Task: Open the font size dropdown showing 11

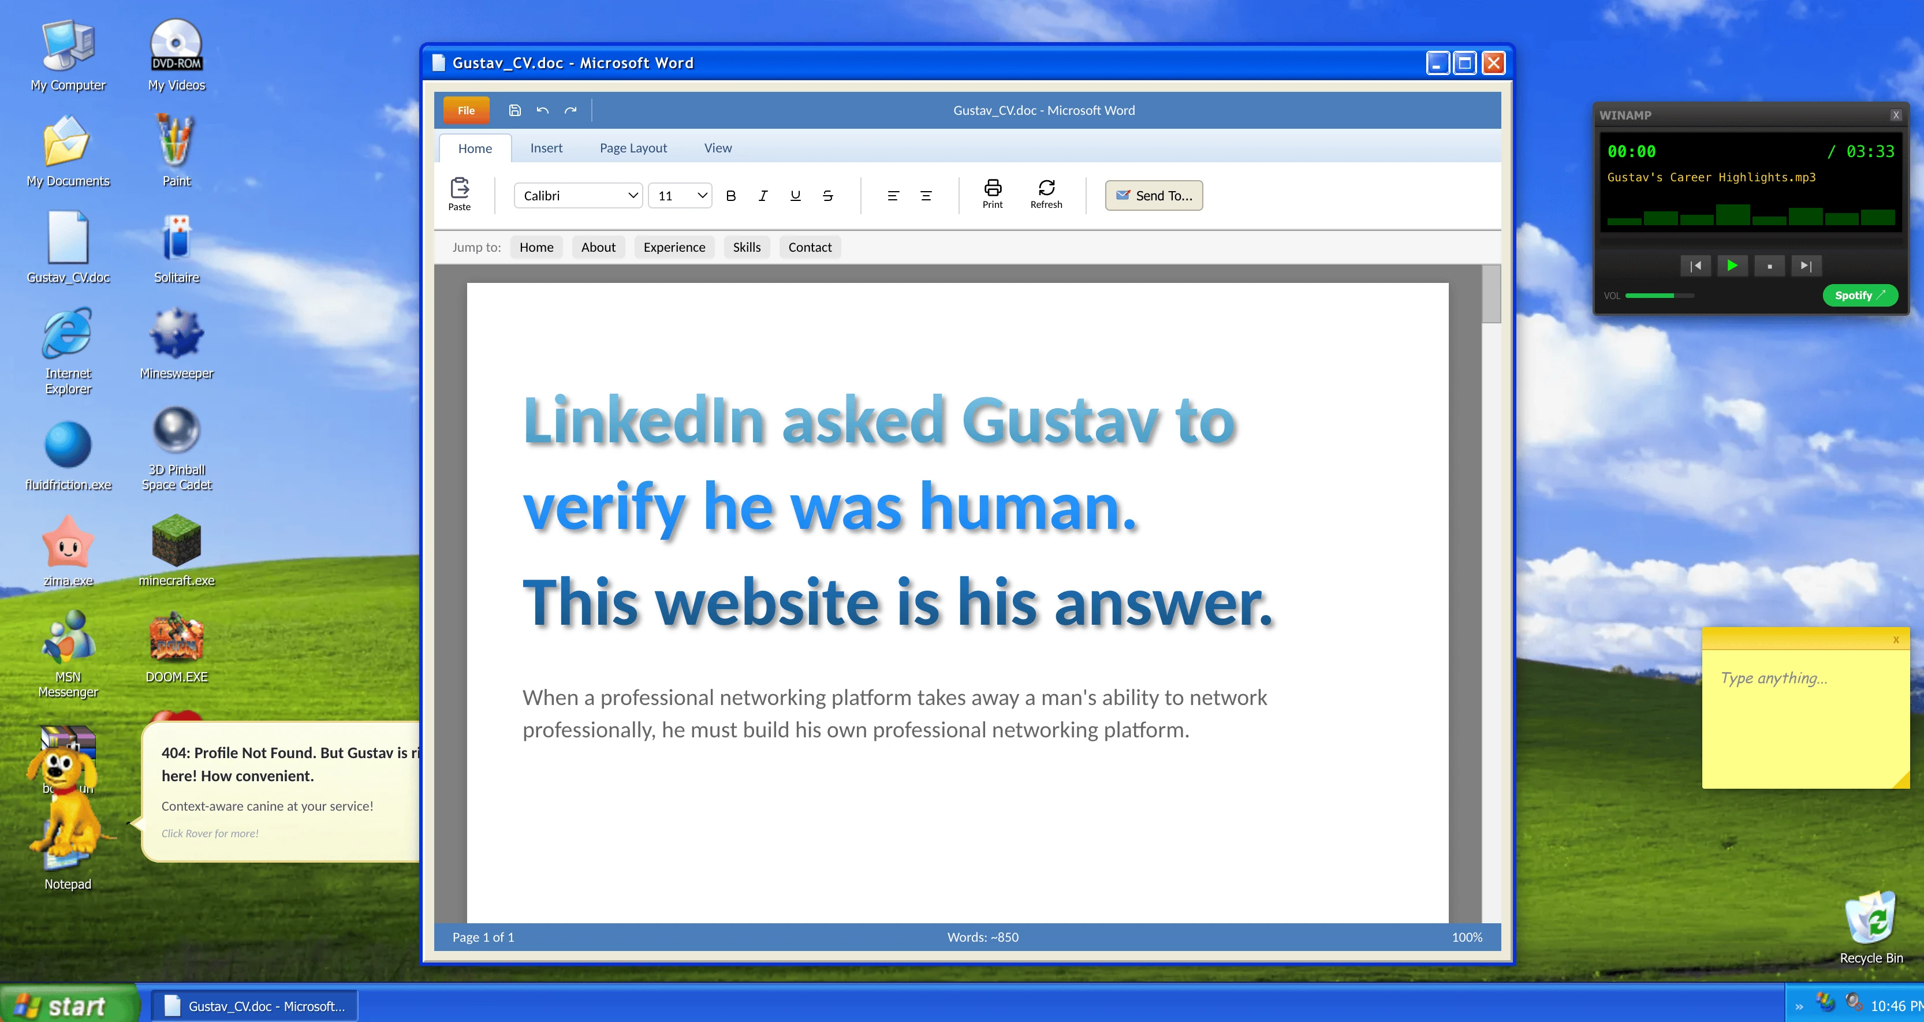Action: pos(679,195)
